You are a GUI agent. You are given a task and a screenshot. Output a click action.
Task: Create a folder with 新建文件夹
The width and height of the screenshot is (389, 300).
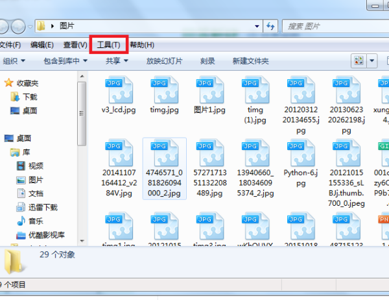coord(250,61)
